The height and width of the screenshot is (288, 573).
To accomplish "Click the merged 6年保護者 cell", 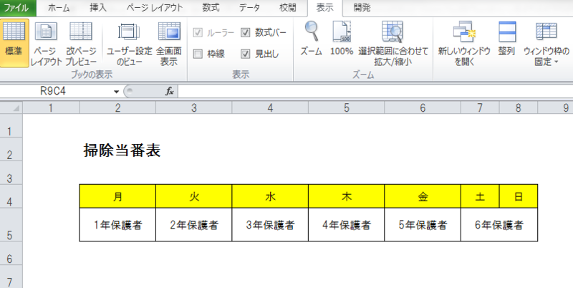I will click(x=499, y=225).
